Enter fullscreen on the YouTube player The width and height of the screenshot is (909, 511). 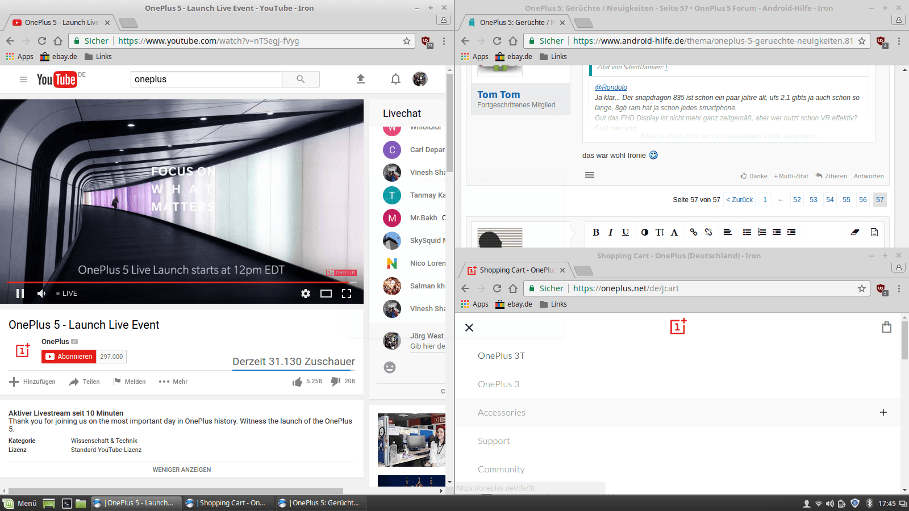tap(347, 294)
